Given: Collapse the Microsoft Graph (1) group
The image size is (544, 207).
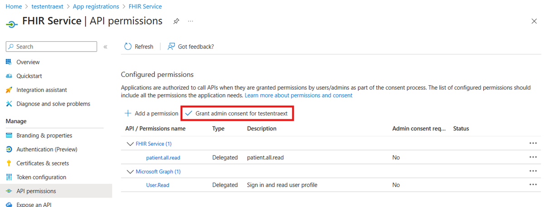Looking at the screenshot, I should 130,172.
